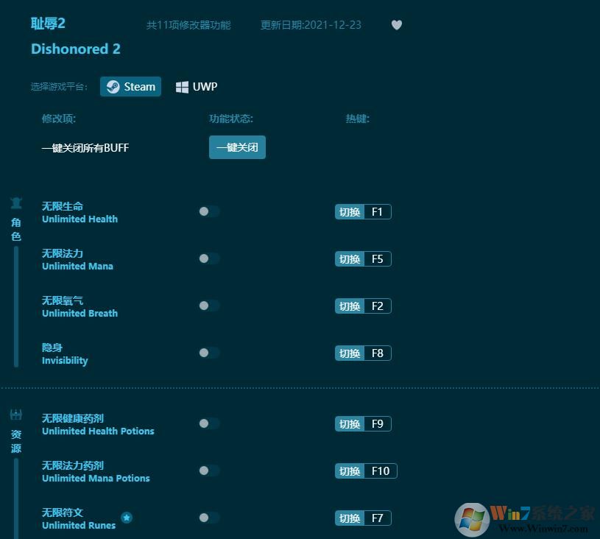This screenshot has height=539, width=600.
Task: Select the Steam platform tab
Action: tap(130, 86)
